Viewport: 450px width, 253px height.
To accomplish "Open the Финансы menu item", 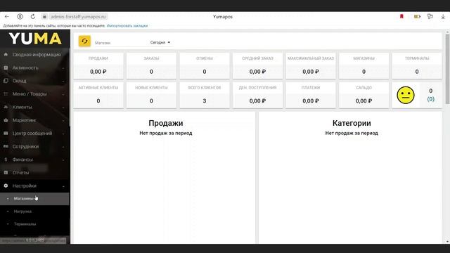I will click(x=22, y=160).
